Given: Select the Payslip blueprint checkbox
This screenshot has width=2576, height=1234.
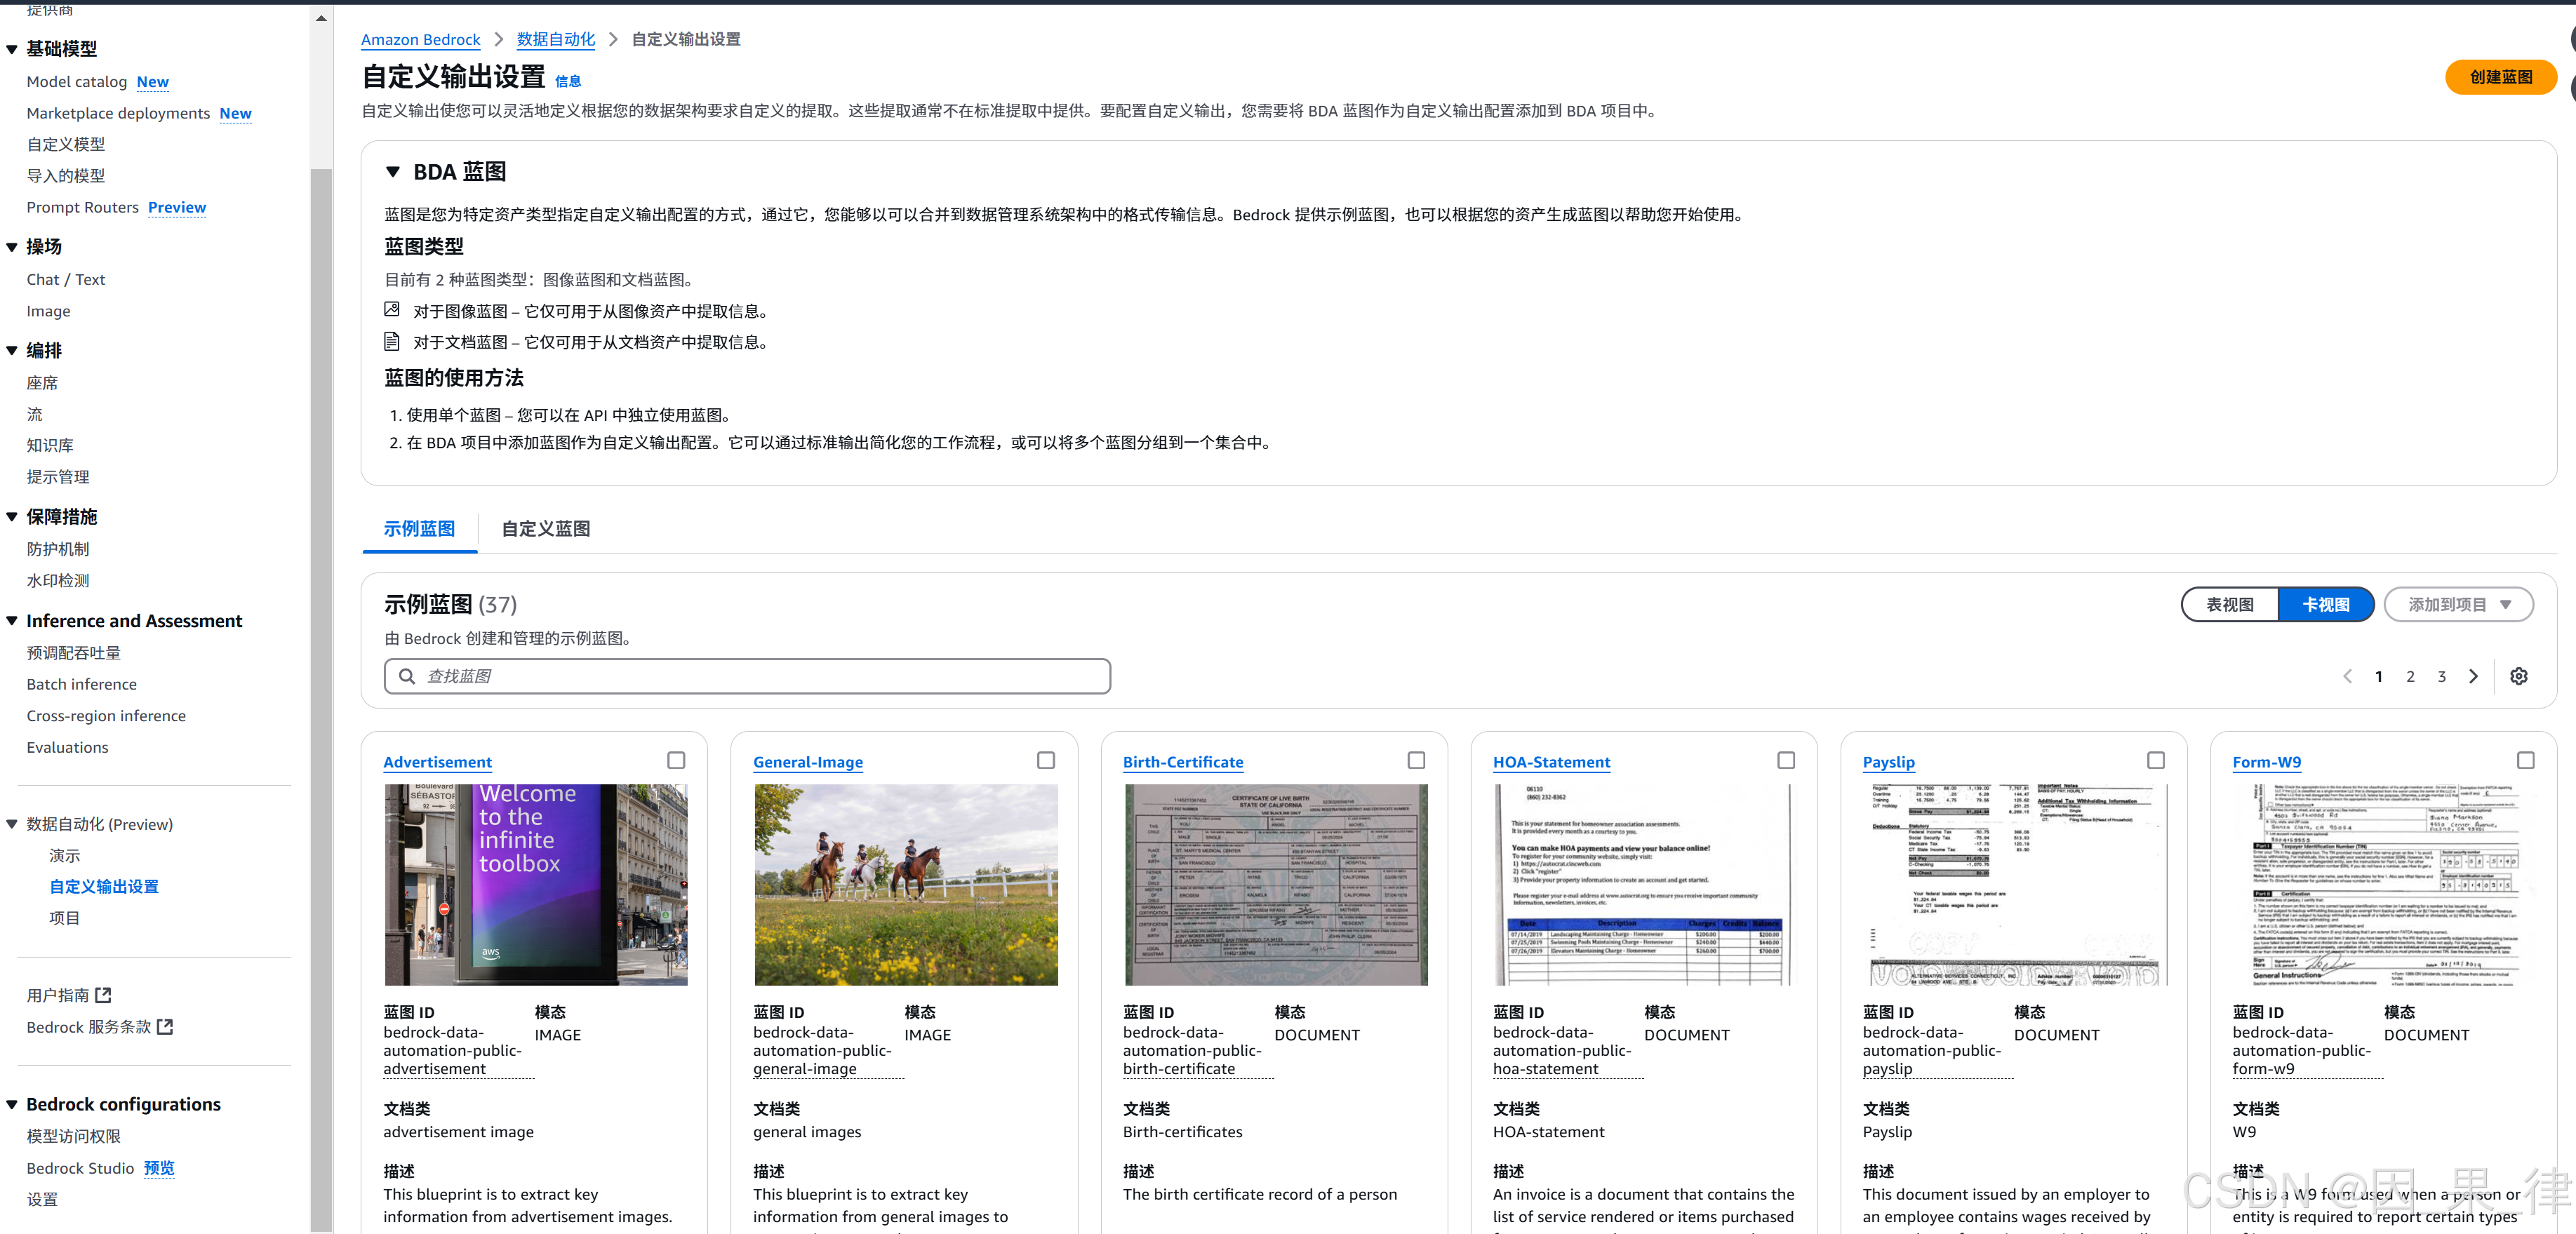Looking at the screenshot, I should click(x=2156, y=760).
